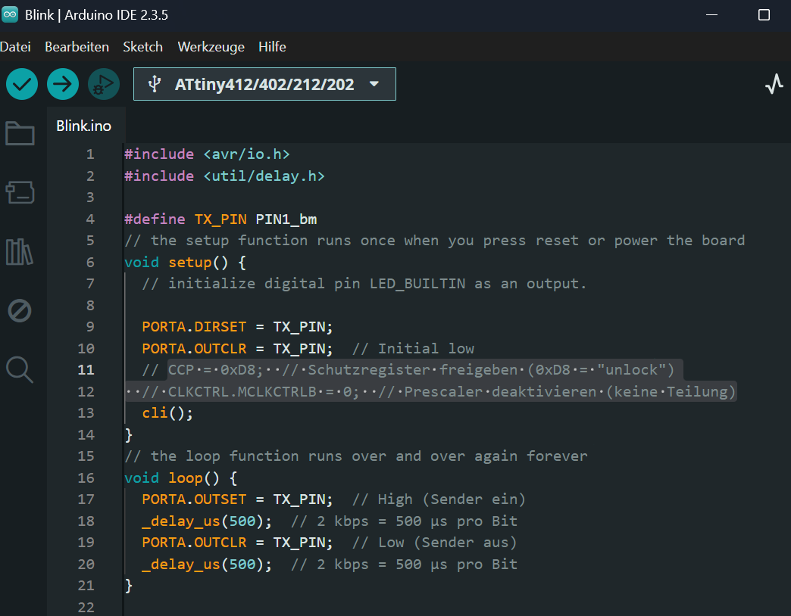The image size is (791, 616).
Task: Select the Blink.ino editor tab
Action: 83,126
